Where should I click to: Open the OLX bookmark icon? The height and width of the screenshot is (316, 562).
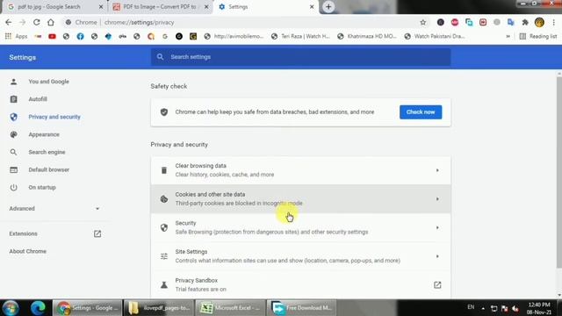(x=123, y=36)
